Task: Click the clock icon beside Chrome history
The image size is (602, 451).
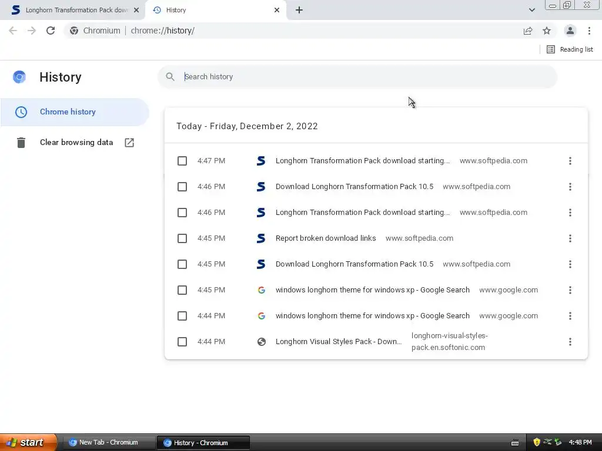Action: coord(21,112)
